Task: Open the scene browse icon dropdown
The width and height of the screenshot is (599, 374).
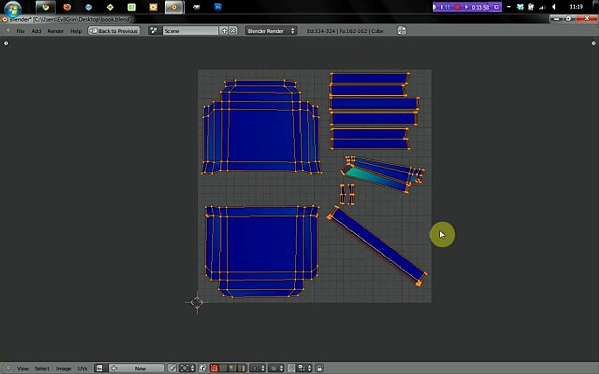Action: pyautogui.click(x=154, y=31)
